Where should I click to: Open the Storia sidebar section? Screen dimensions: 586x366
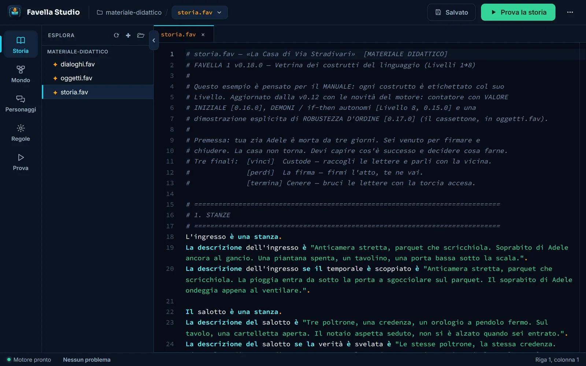pyautogui.click(x=21, y=44)
